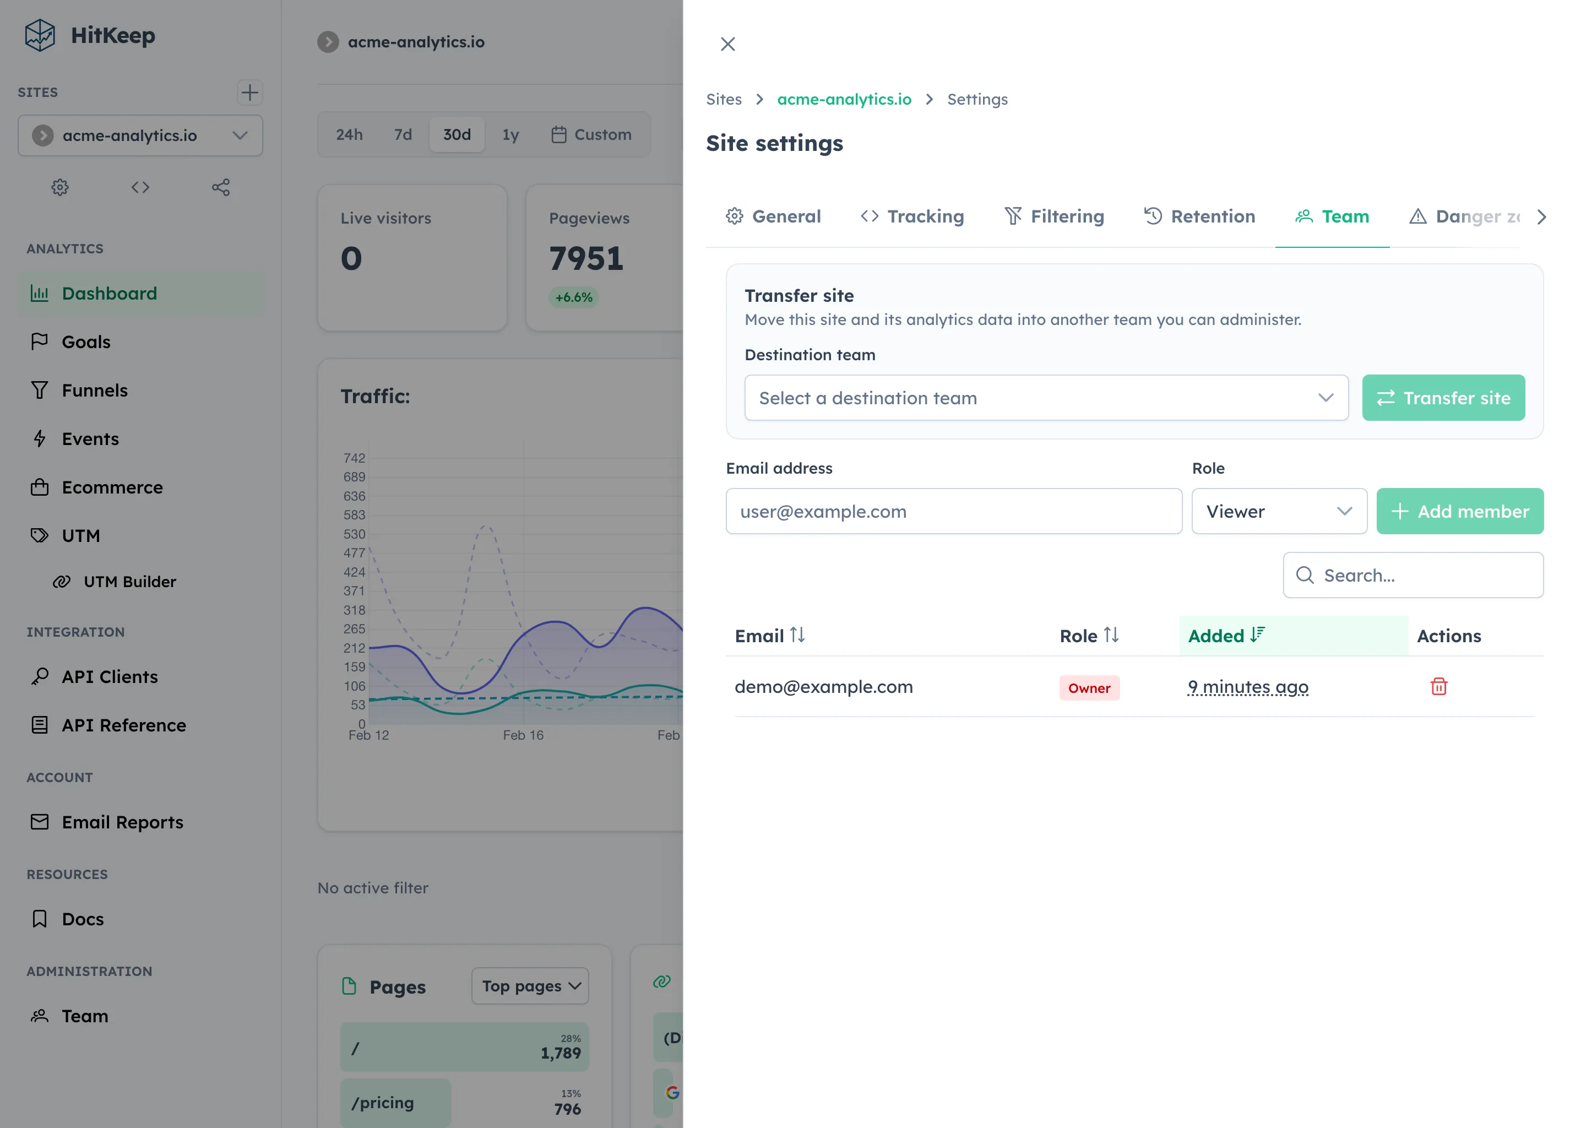The width and height of the screenshot is (1586, 1128).
Task: Click the add site plus icon
Action: [249, 93]
